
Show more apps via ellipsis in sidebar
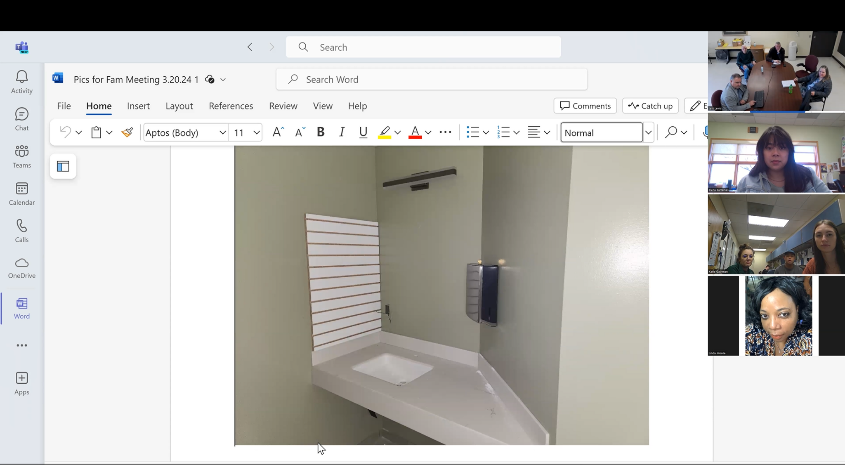[22, 345]
